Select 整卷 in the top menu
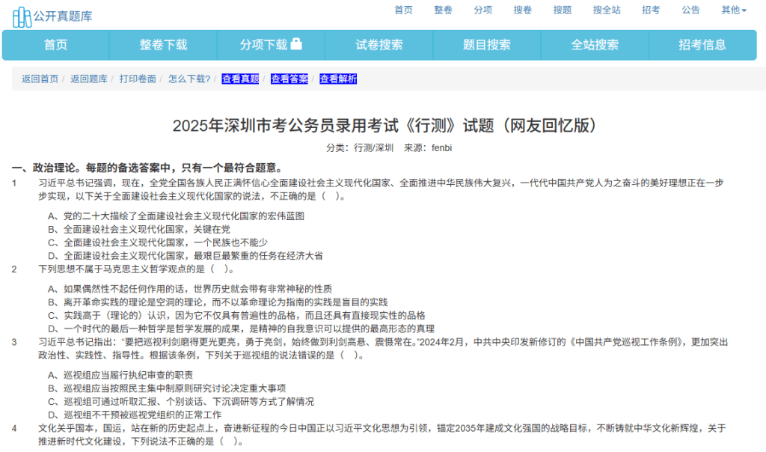 [x=443, y=10]
